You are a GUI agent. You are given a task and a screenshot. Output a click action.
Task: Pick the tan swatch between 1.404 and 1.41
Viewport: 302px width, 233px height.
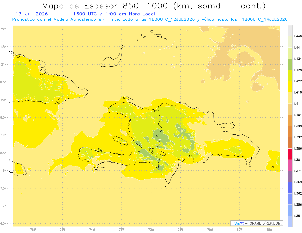tap(290, 109)
